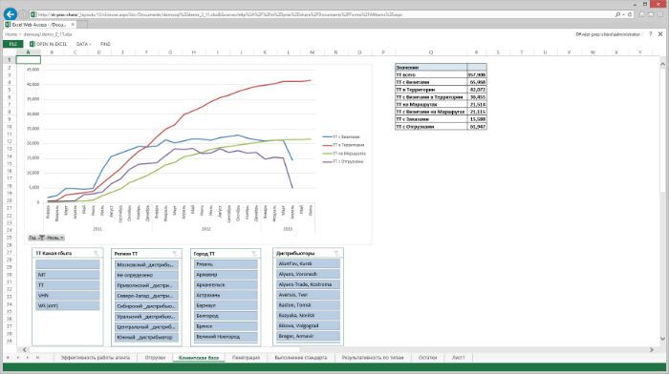Toggle Южный_дистрибьютор slicer item
The width and height of the screenshot is (669, 374).
point(146,337)
